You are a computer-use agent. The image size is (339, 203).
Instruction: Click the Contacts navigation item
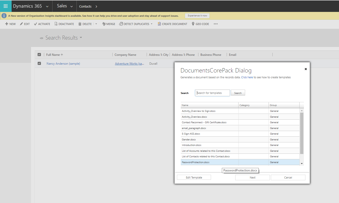85,6
